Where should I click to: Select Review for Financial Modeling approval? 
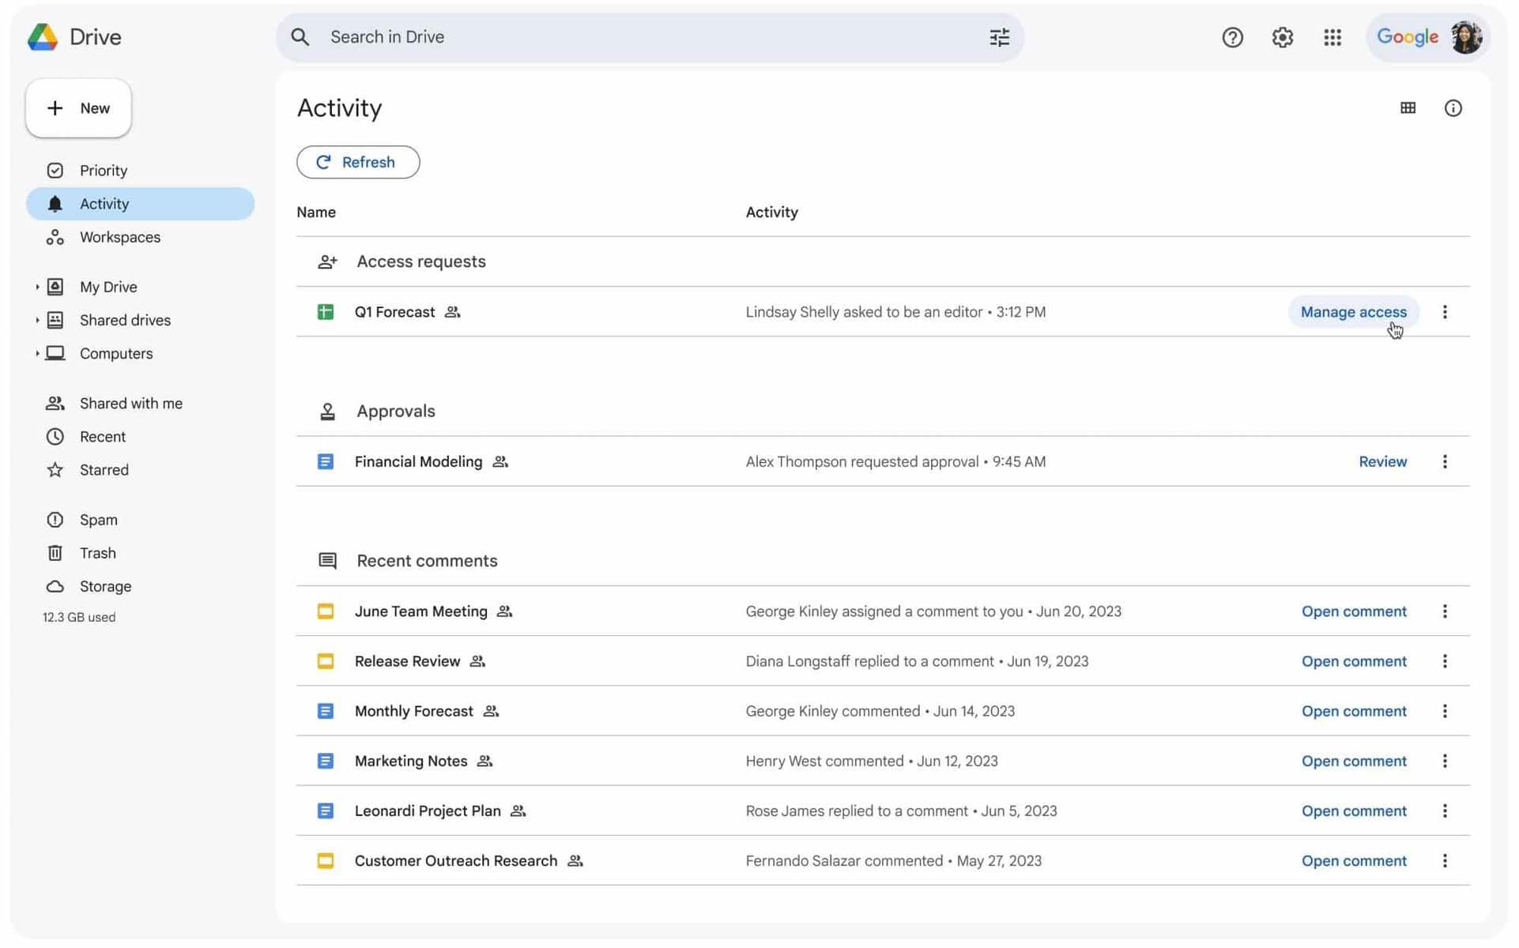1382,461
